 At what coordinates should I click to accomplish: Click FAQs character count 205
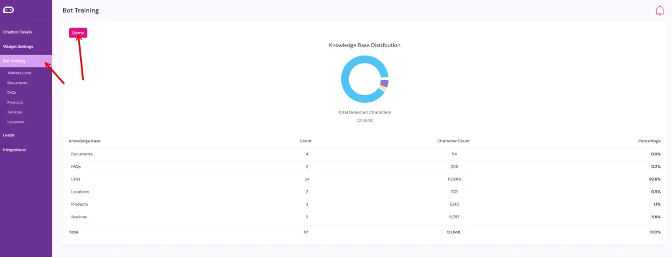pyautogui.click(x=454, y=167)
